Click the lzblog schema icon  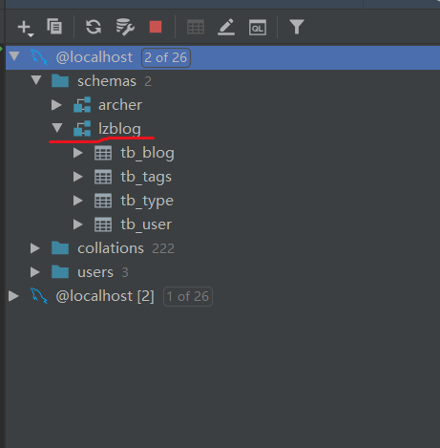click(82, 129)
